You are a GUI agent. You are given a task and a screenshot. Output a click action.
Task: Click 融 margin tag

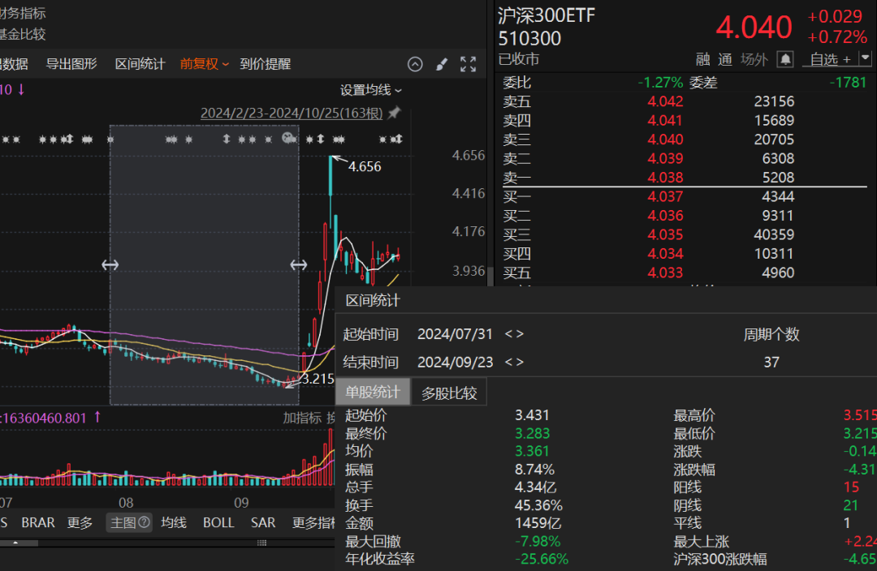point(702,59)
